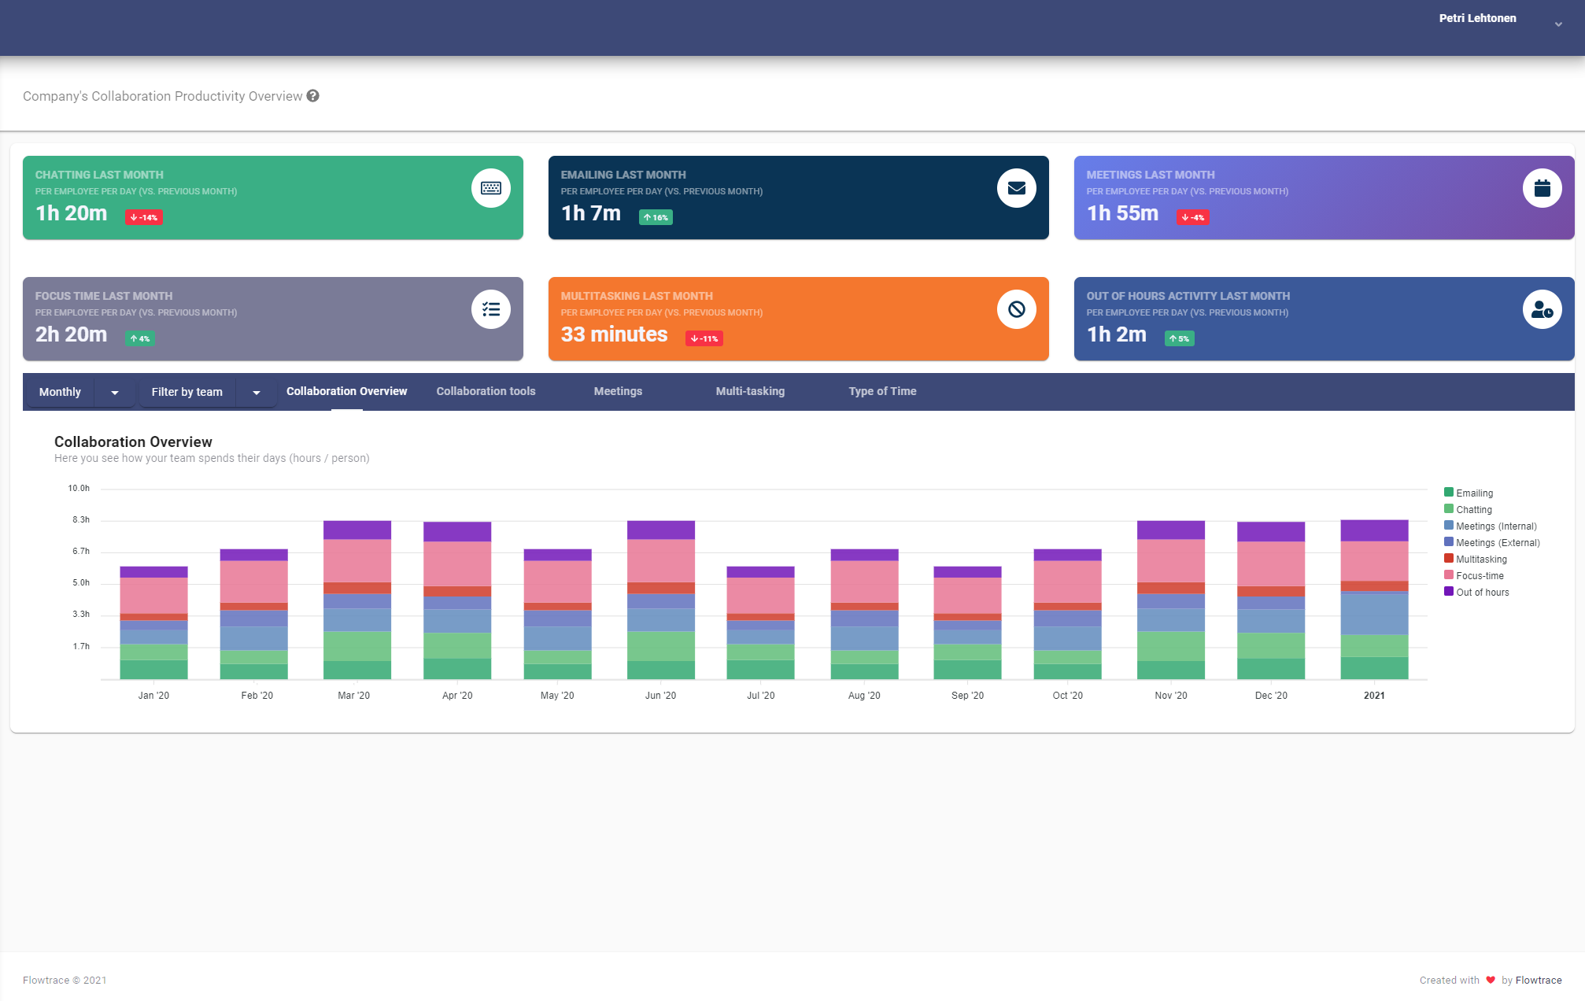
Task: Click the help question mark icon beside title
Action: click(x=313, y=96)
